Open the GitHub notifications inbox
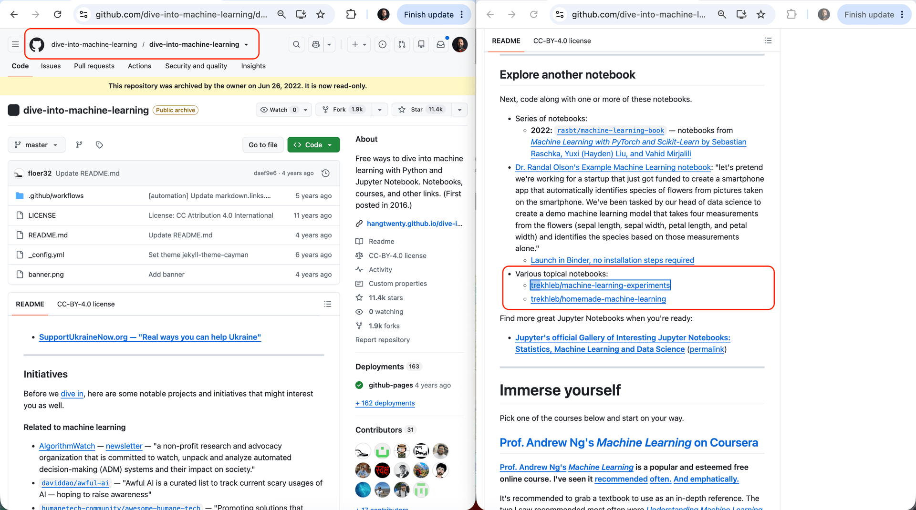Screen dimensions: 916x510 (x=441, y=44)
